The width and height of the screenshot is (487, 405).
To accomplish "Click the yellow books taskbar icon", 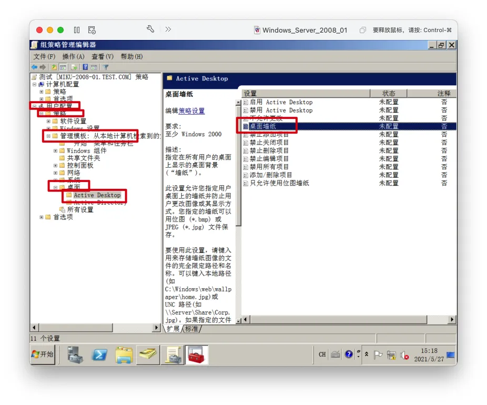I will [x=148, y=354].
